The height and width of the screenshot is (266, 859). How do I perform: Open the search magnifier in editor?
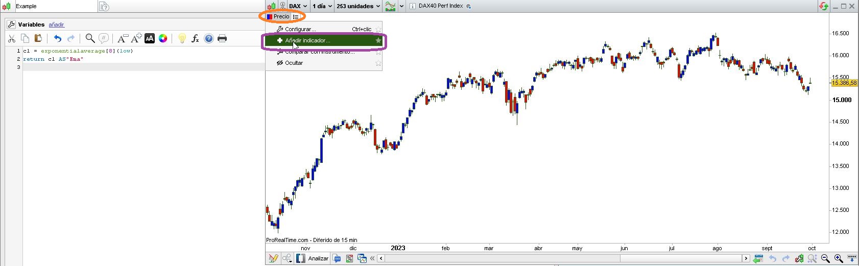(x=90, y=38)
